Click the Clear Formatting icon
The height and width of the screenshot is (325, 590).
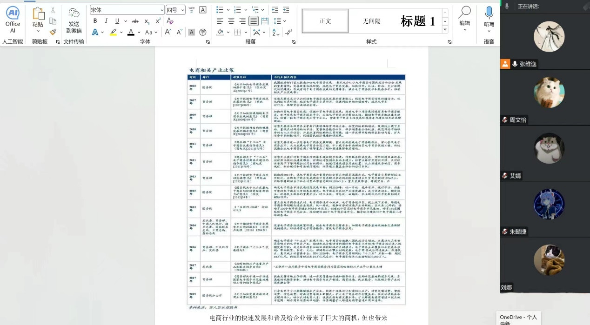[x=170, y=21]
